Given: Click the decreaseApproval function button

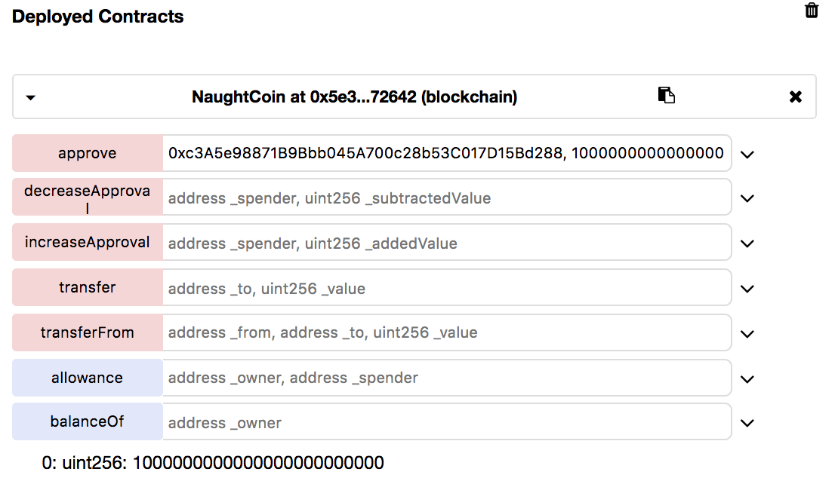Looking at the screenshot, I should pos(88,198).
